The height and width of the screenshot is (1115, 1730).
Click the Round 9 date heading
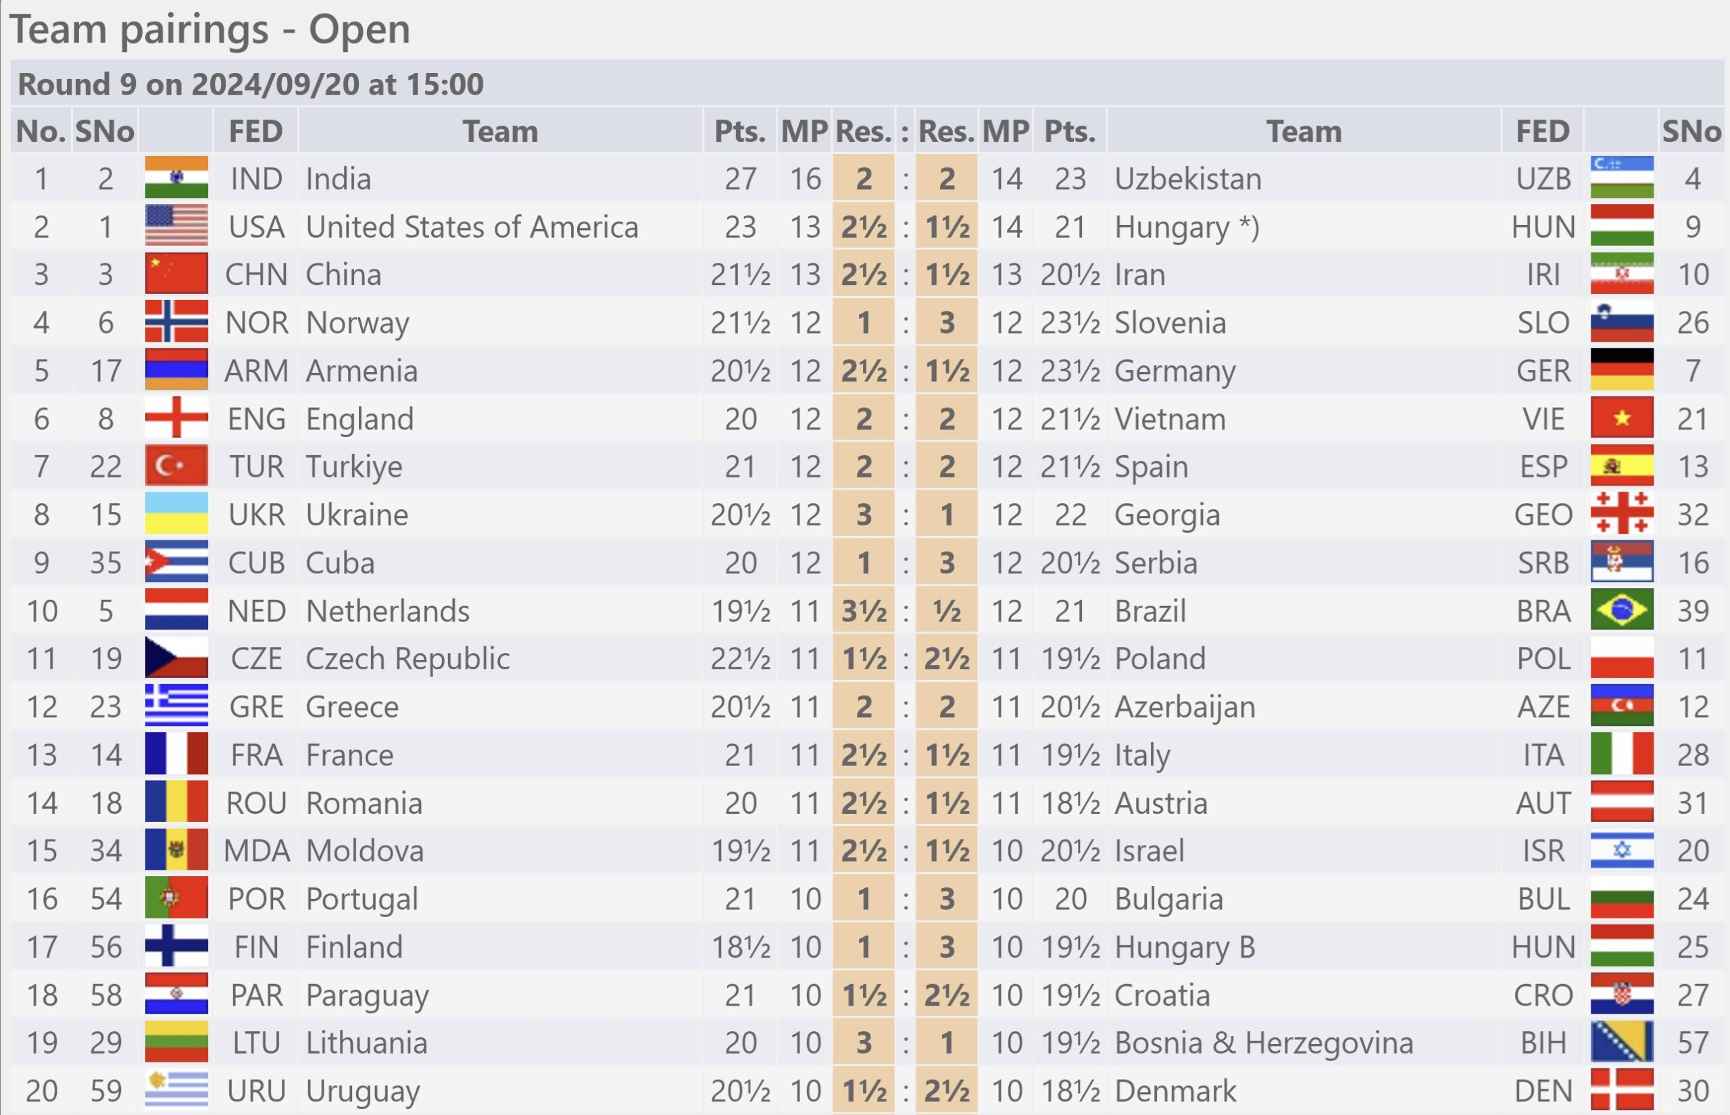250,84
